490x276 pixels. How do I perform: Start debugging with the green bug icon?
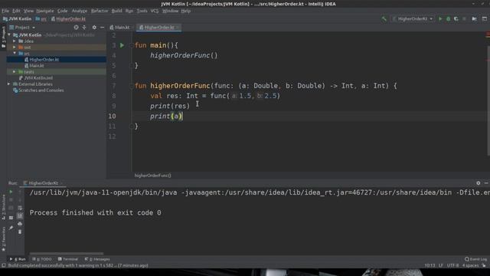click(448, 18)
